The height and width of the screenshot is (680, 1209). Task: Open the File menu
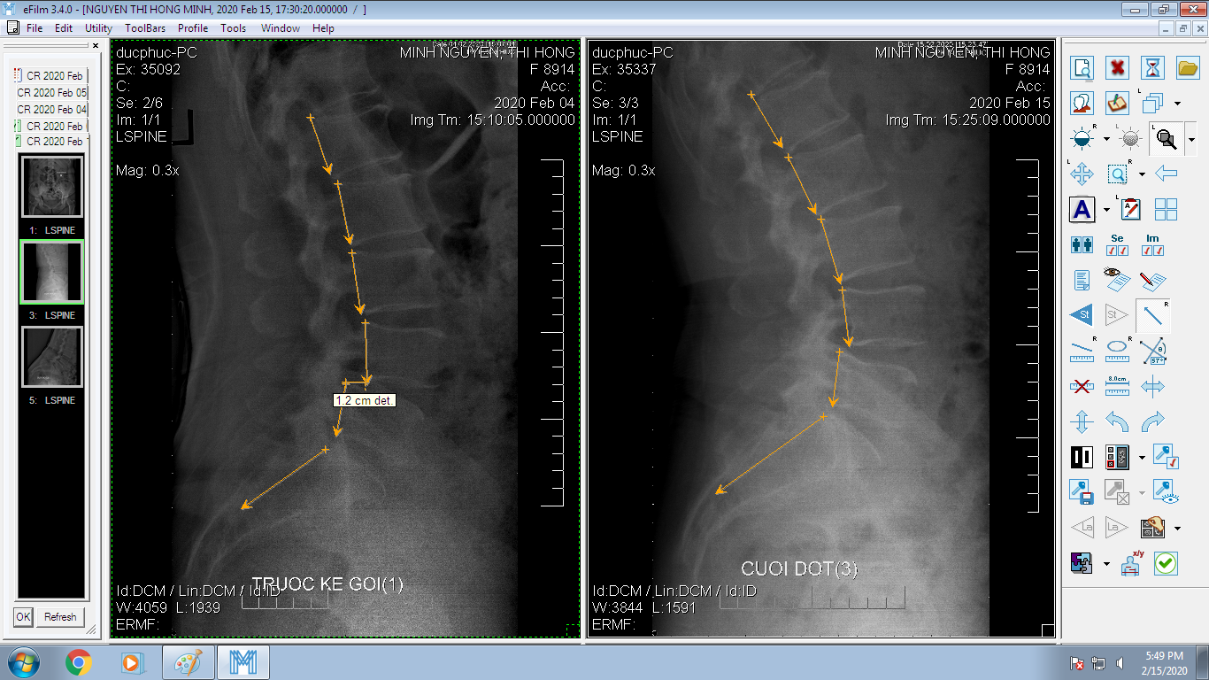pyautogui.click(x=35, y=27)
